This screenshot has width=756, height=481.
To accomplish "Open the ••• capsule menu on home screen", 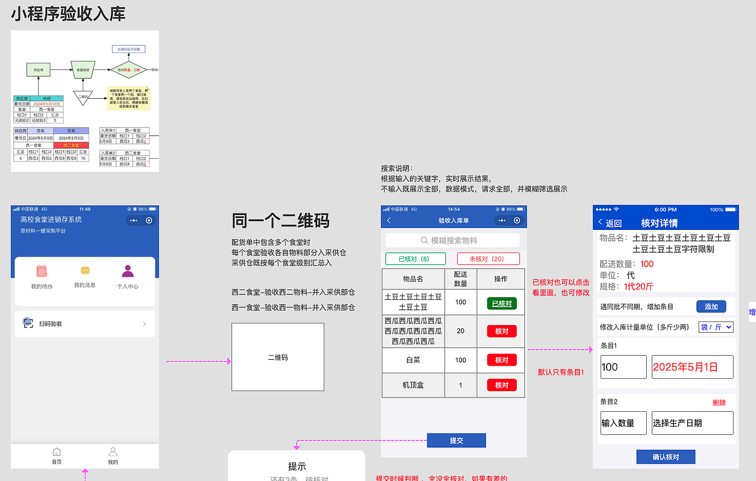I will click(132, 220).
